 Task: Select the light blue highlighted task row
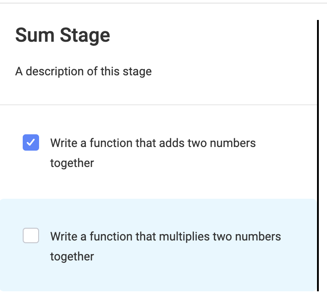coord(159,245)
